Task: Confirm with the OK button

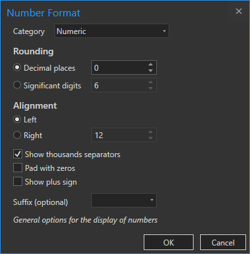Action: 169,242
